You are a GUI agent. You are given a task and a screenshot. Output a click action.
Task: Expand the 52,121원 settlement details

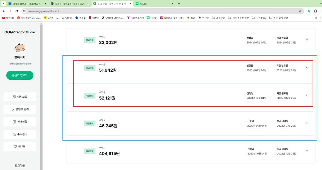(307, 95)
